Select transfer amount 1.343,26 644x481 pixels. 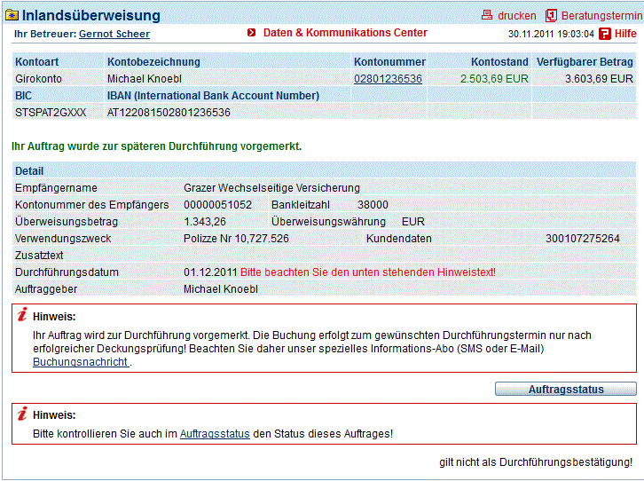(x=205, y=221)
